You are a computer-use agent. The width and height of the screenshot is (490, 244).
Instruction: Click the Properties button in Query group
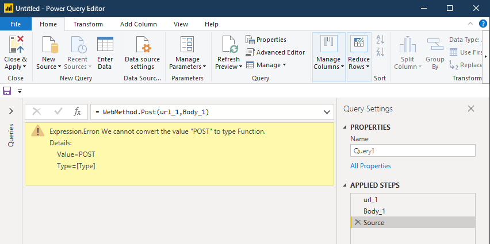[x=266, y=40]
